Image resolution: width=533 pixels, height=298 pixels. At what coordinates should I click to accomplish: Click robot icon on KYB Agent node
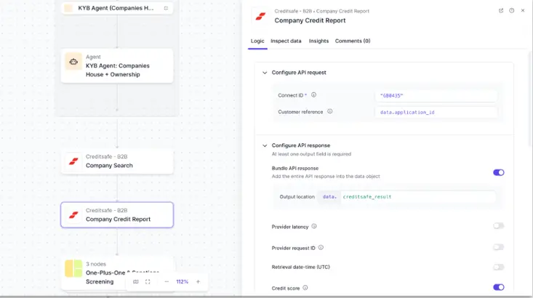click(x=73, y=62)
